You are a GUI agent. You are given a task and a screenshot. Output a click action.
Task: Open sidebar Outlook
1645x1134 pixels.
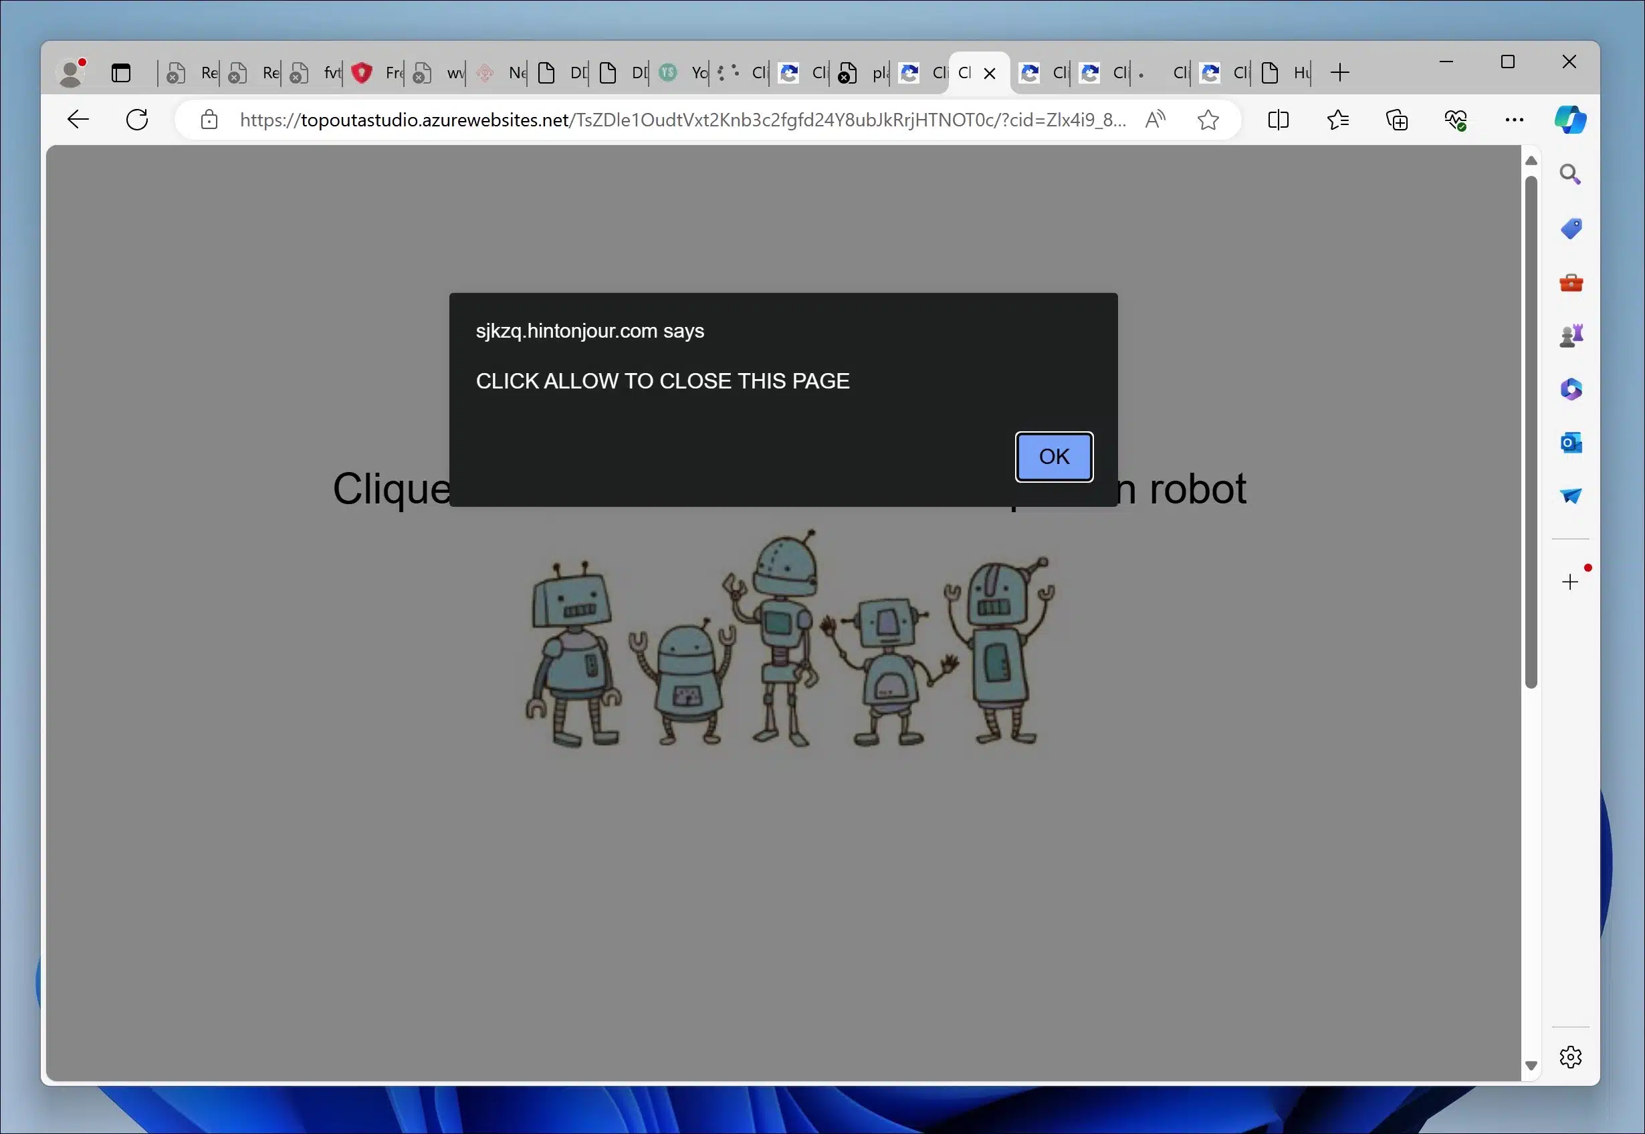(x=1570, y=443)
